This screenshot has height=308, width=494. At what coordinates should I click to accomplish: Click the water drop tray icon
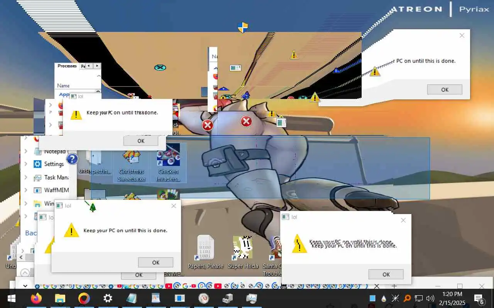pyautogui.click(x=384, y=298)
